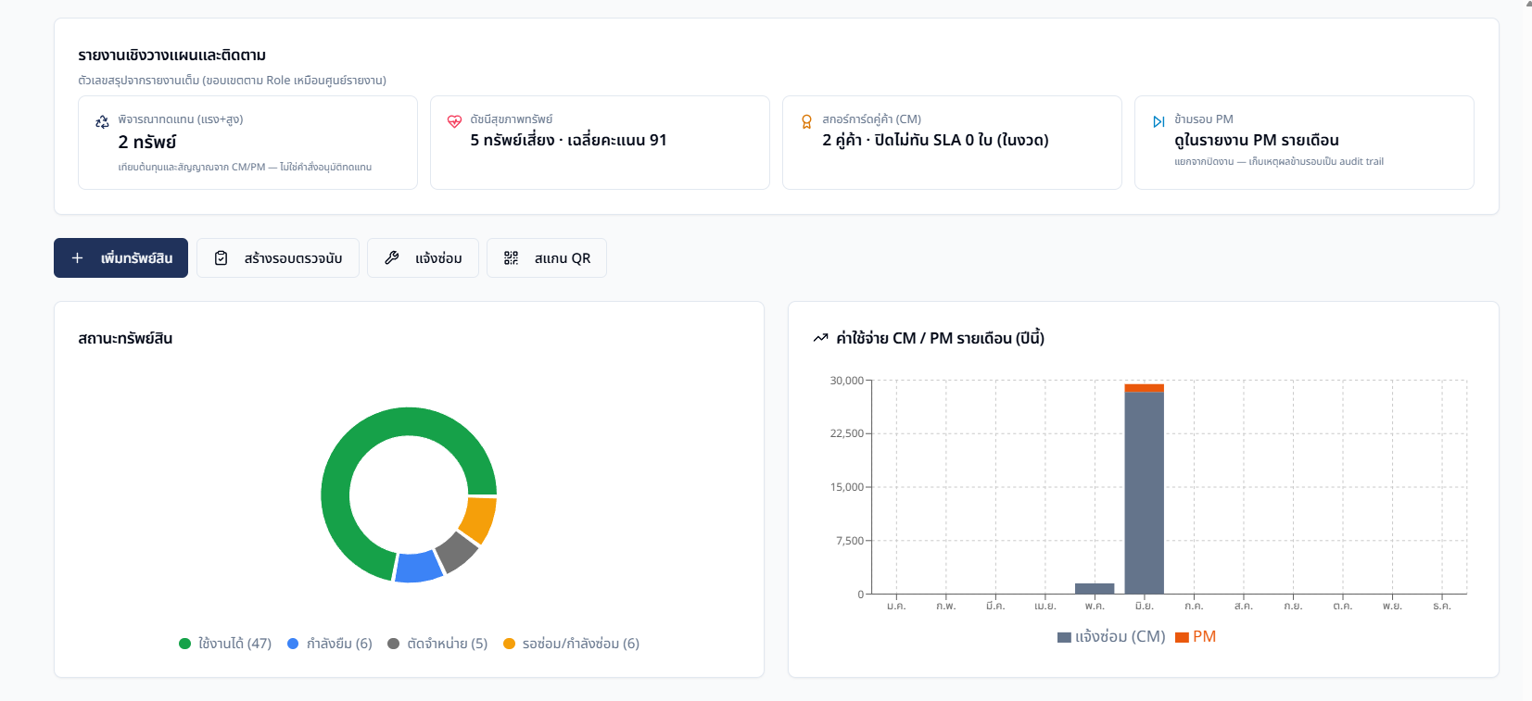
Task: Toggle the ใช้งานได้ (47) legend item
Action: click(225, 644)
